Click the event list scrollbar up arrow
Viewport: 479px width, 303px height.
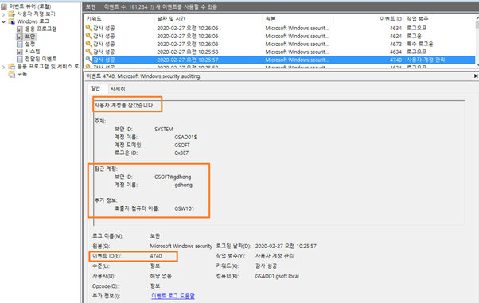(477, 18)
